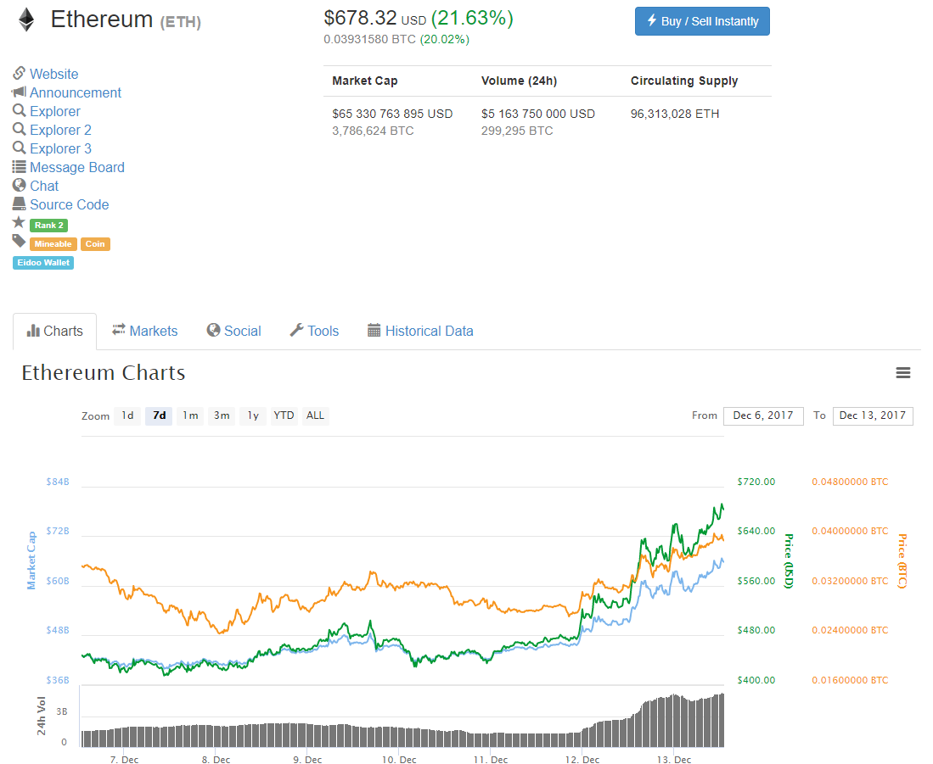Visit the Message Board link
This screenshot has height=764, width=933.
tap(77, 168)
